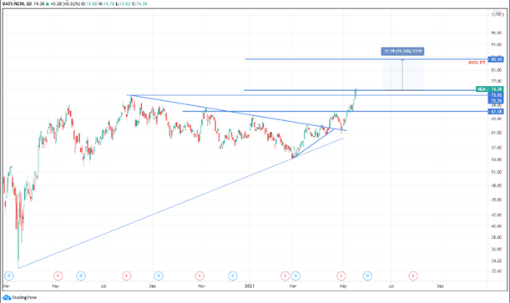Click the 51.00 price axis value

[x=497, y=172]
